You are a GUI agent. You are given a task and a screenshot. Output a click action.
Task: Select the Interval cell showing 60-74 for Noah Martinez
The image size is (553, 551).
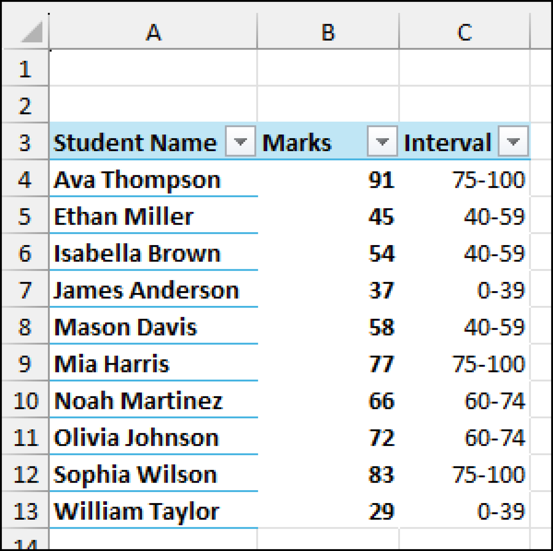[x=464, y=400]
